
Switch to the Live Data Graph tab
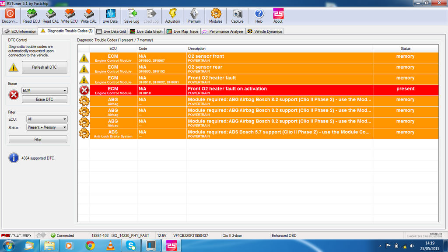pos(146,31)
